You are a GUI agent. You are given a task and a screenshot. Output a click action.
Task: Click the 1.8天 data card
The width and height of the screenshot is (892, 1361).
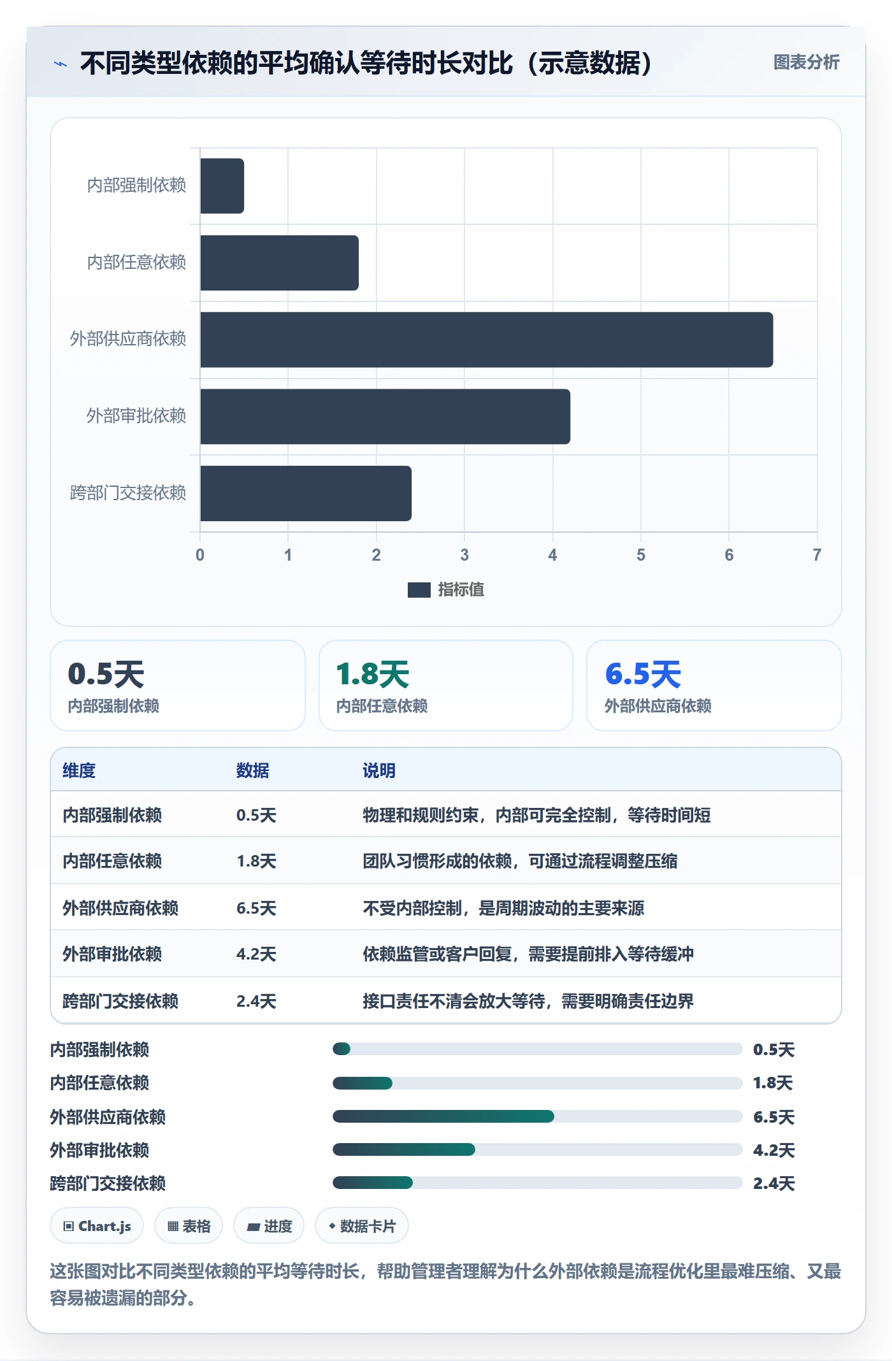tap(446, 686)
